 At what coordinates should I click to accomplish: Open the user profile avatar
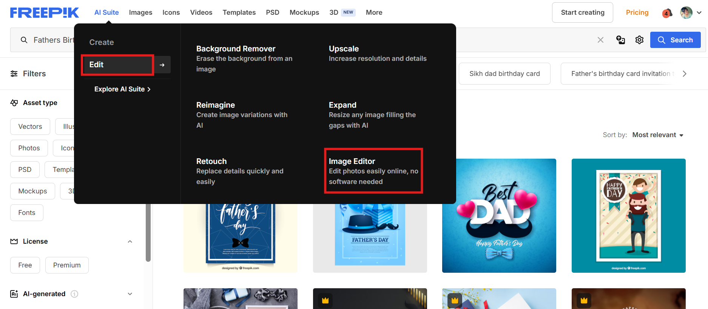[686, 12]
